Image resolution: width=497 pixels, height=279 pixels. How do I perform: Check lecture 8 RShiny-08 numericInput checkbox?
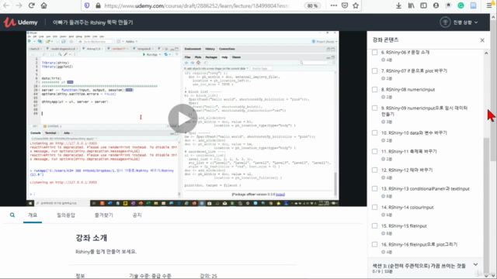click(x=374, y=90)
